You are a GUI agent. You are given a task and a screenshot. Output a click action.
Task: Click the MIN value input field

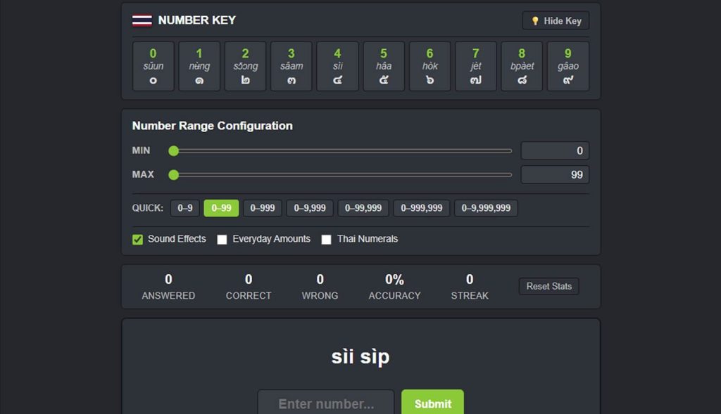click(555, 150)
